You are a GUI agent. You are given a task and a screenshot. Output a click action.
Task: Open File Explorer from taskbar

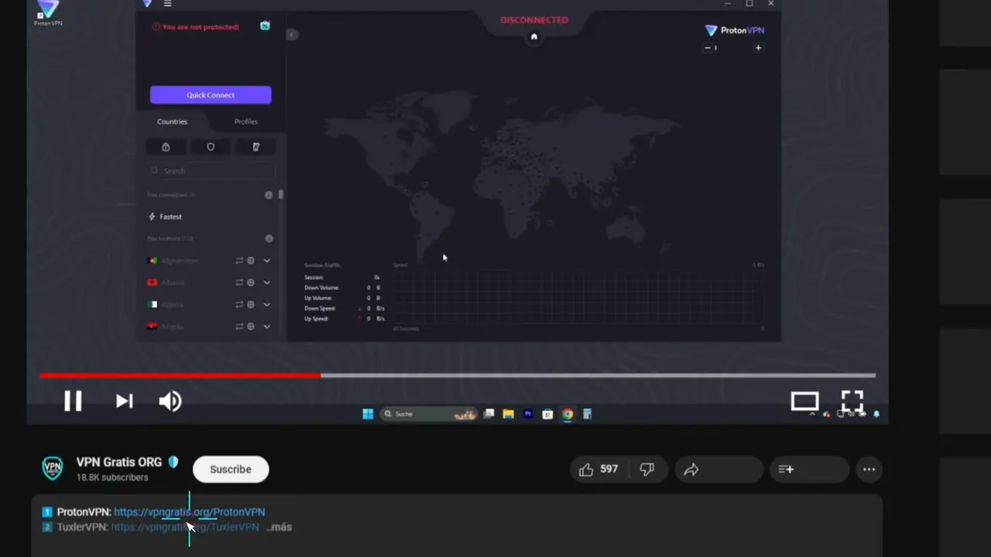[x=508, y=414]
